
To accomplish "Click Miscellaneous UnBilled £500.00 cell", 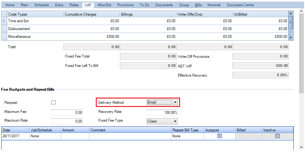I will pos(261,37).
